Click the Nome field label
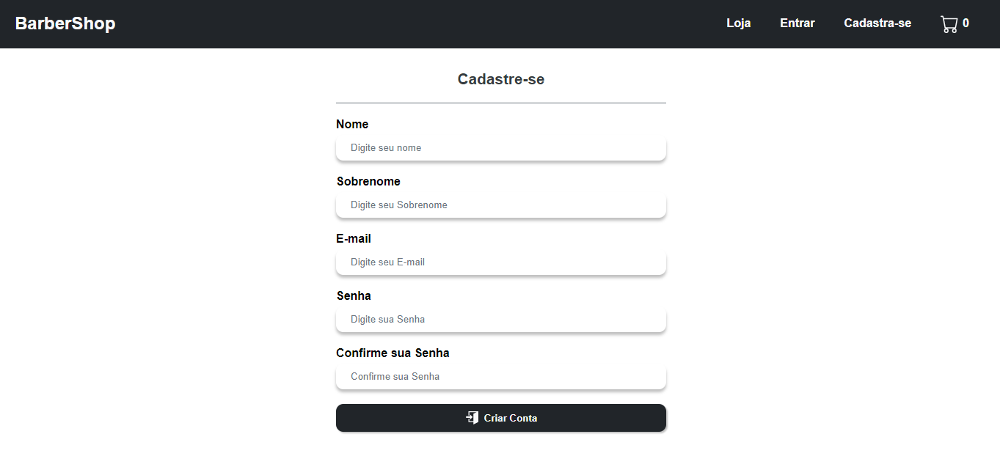 point(352,124)
